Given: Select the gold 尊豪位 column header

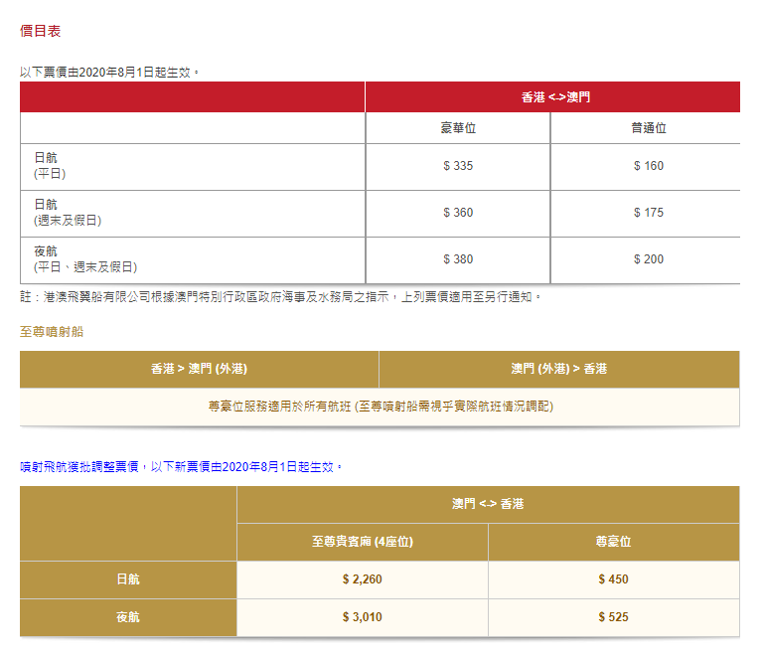Looking at the screenshot, I should pyautogui.click(x=613, y=542).
